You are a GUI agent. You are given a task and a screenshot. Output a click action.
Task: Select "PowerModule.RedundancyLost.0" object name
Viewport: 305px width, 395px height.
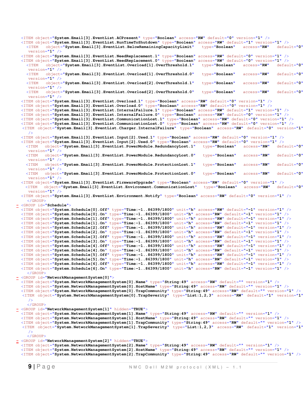tap(129, 155)
